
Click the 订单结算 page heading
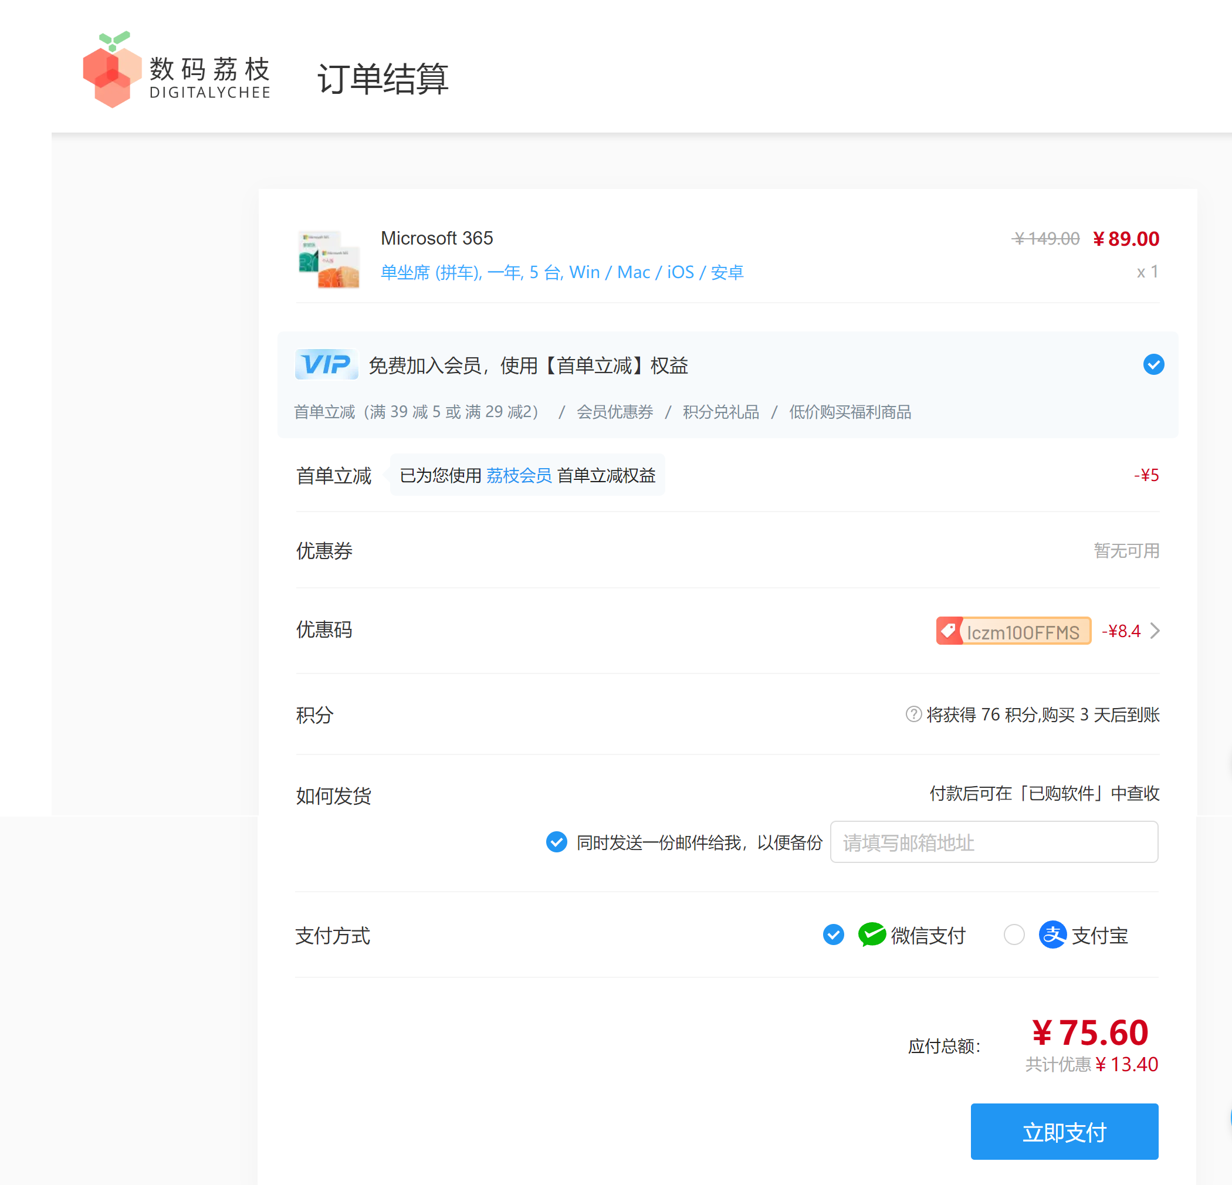point(383,79)
